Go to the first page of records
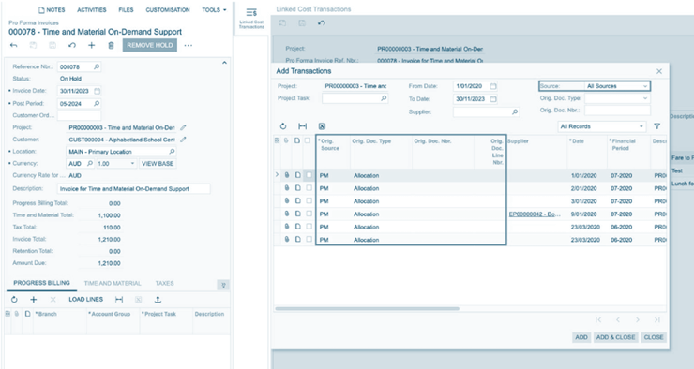 tap(598, 319)
